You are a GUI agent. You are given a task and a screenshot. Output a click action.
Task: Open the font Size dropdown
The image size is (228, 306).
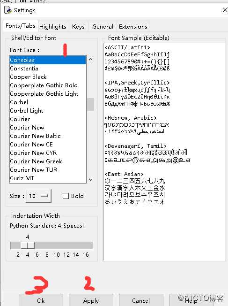click(38, 196)
